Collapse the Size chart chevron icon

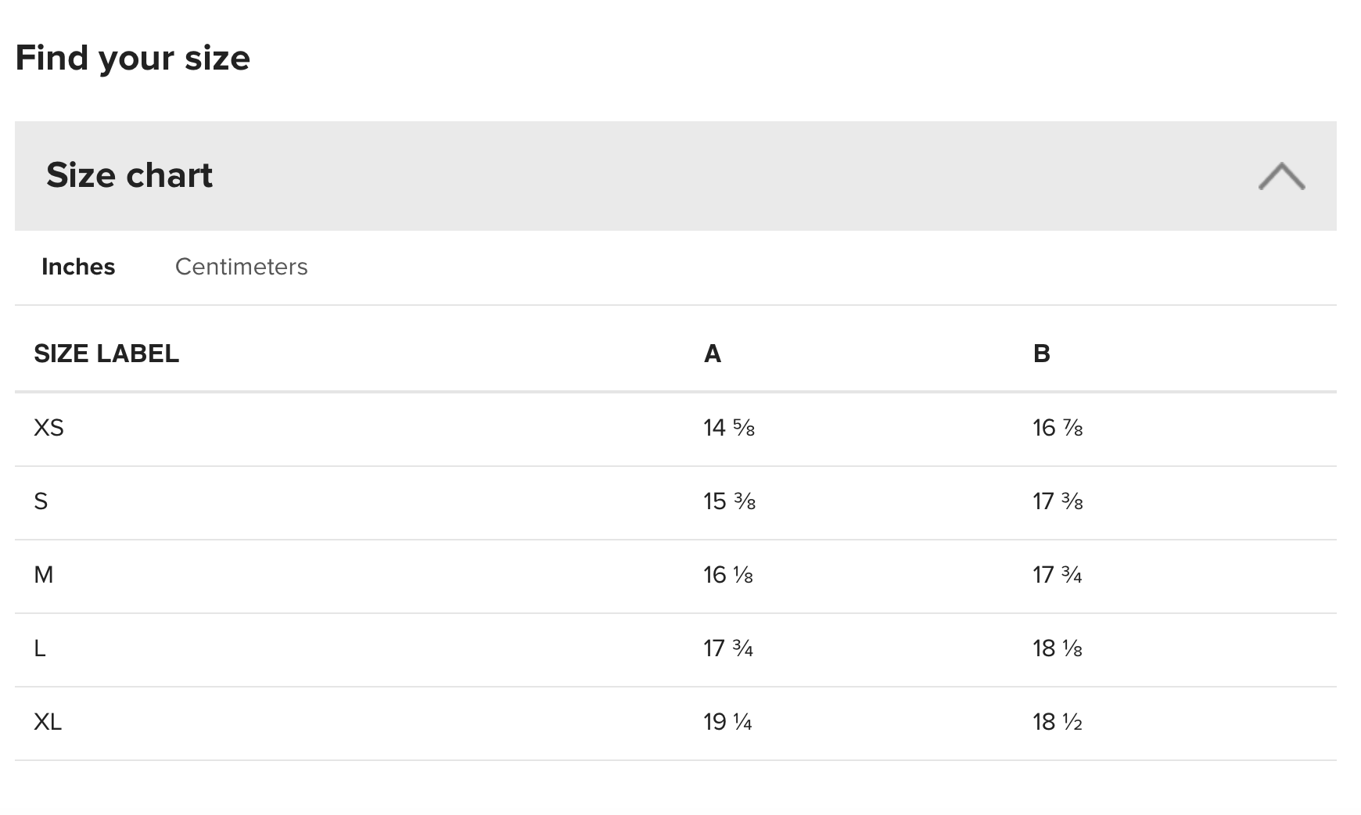tap(1281, 176)
